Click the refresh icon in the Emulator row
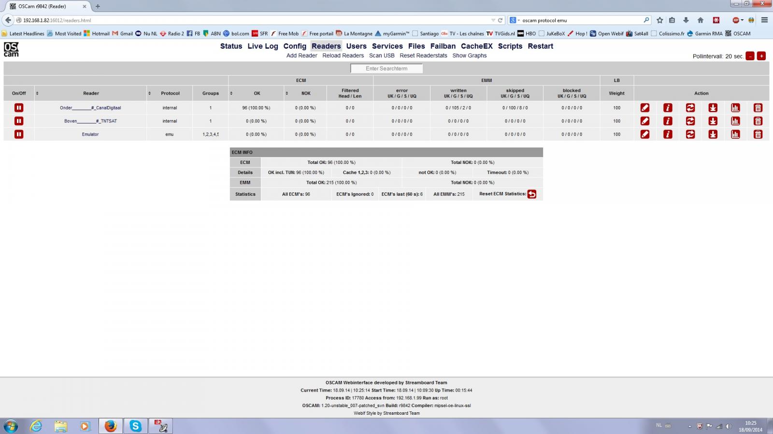 [x=690, y=135]
